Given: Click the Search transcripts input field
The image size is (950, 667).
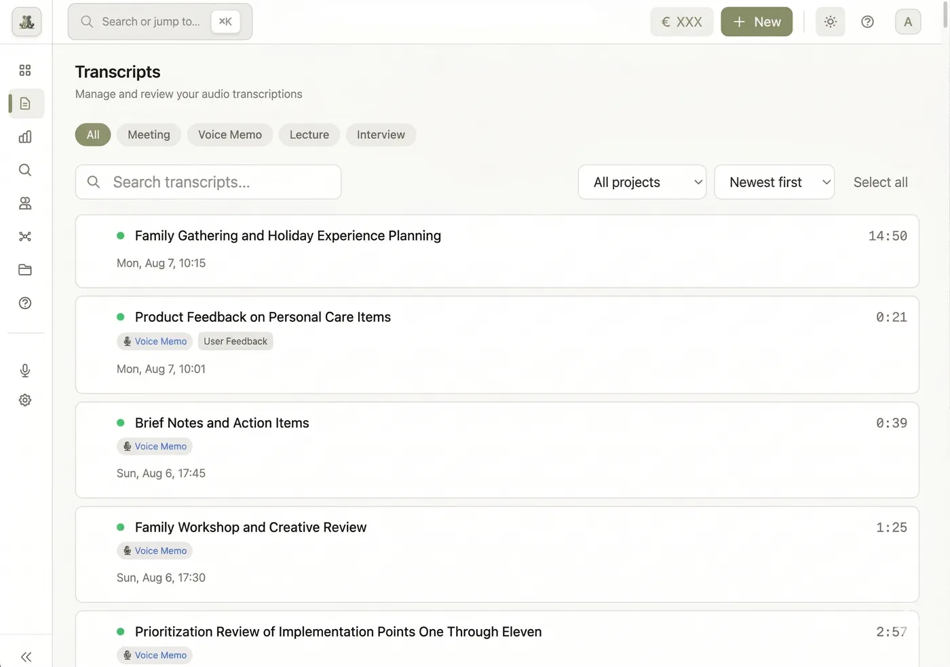Looking at the screenshot, I should [208, 182].
